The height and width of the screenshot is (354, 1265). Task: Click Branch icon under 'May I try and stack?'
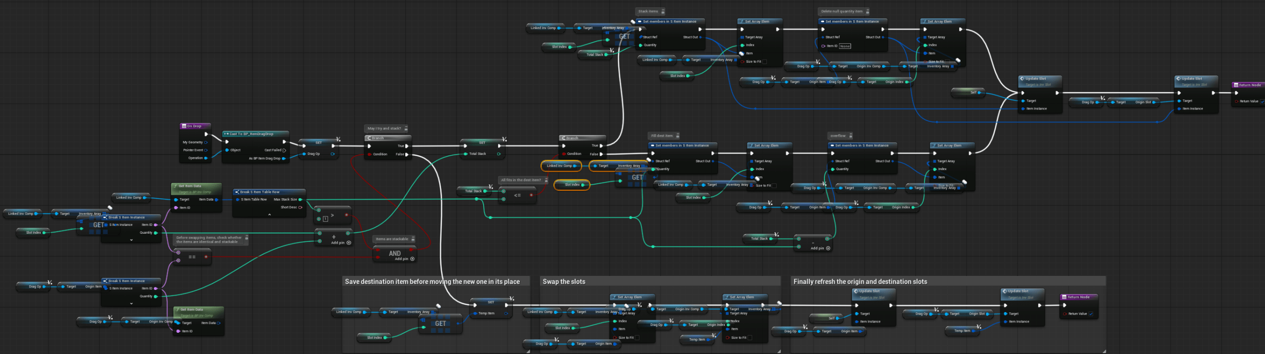tap(369, 138)
